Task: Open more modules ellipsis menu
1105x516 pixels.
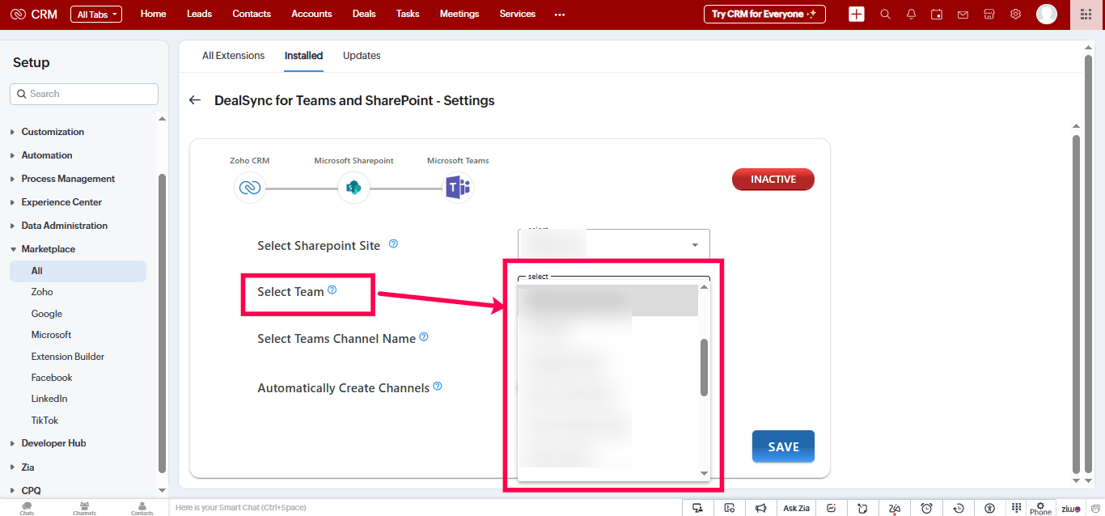Action: tap(560, 15)
